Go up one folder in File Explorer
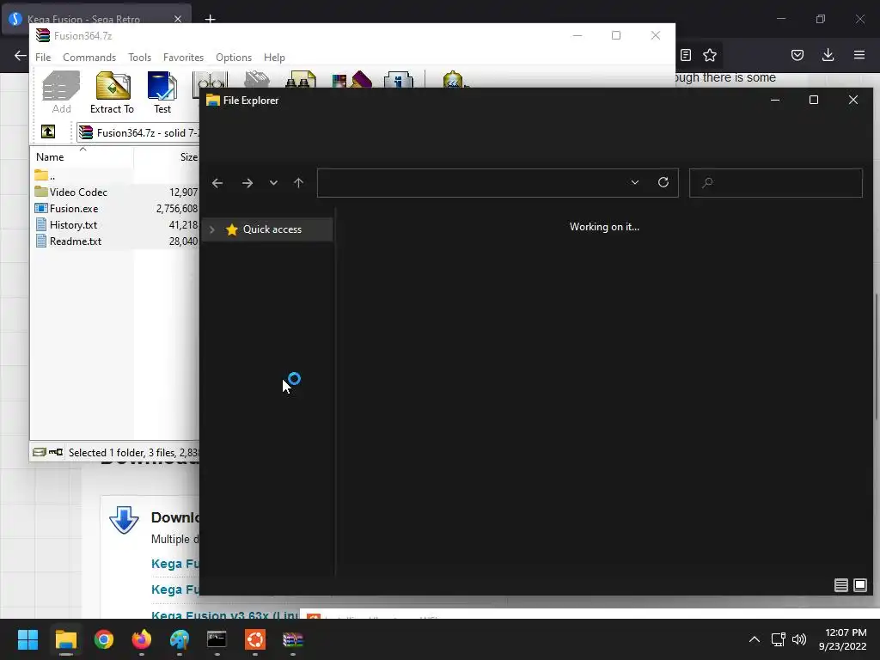This screenshot has height=660, width=880. click(298, 183)
